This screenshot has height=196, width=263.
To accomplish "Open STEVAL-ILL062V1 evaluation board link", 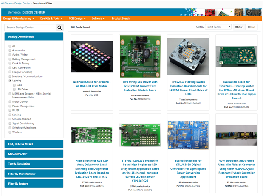I will click(x=140, y=171).
